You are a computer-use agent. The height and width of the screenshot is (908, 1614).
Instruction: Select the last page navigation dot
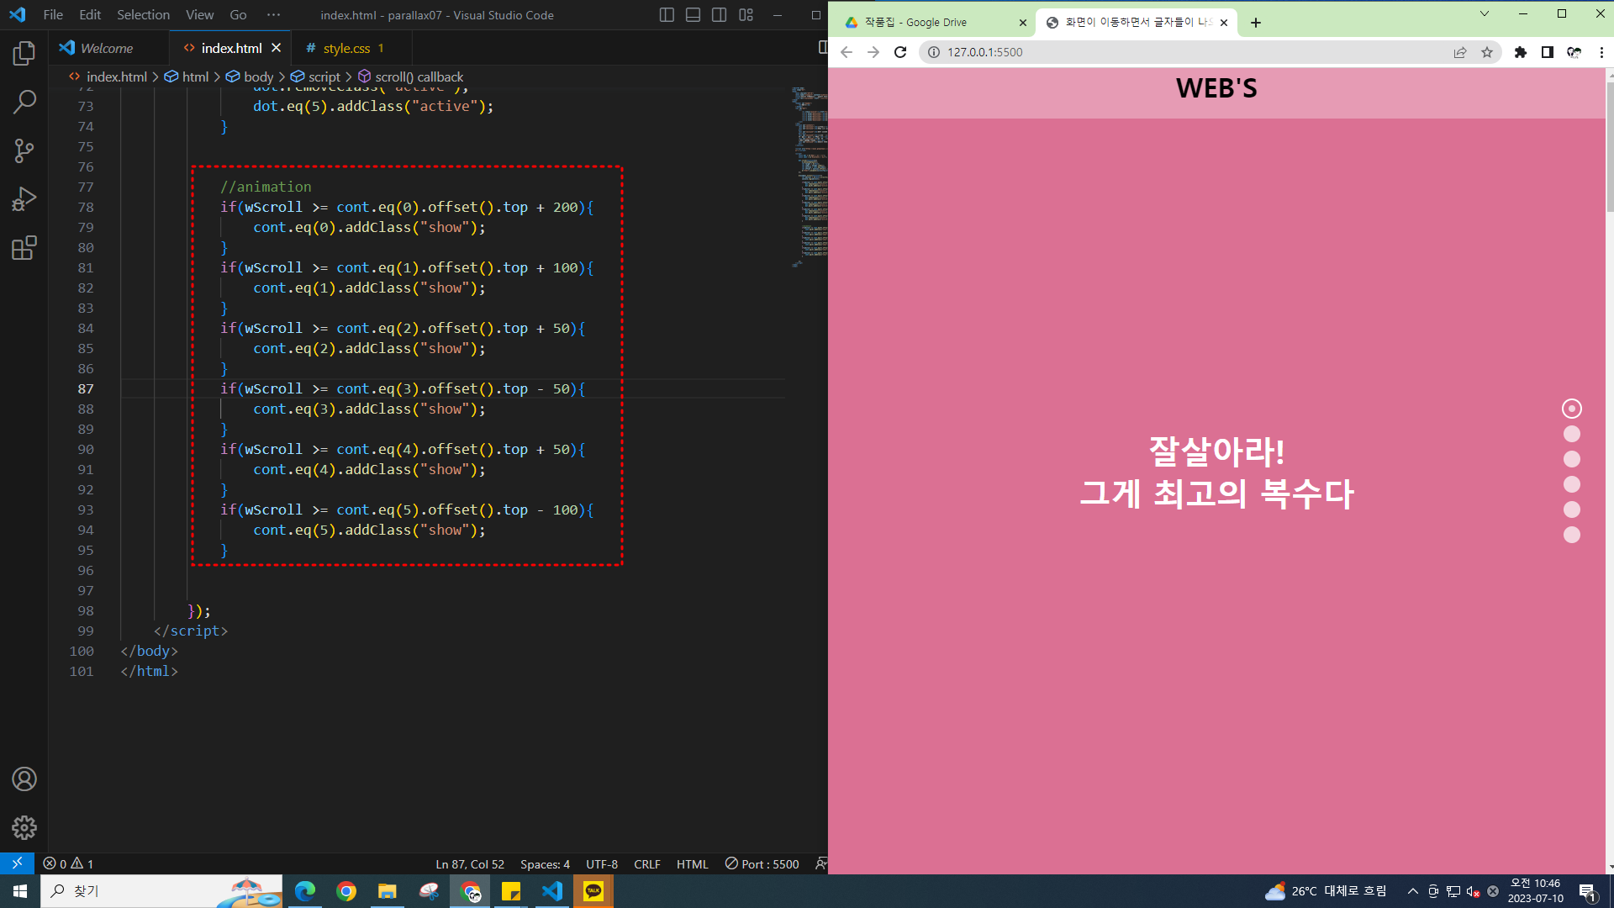[1572, 535]
